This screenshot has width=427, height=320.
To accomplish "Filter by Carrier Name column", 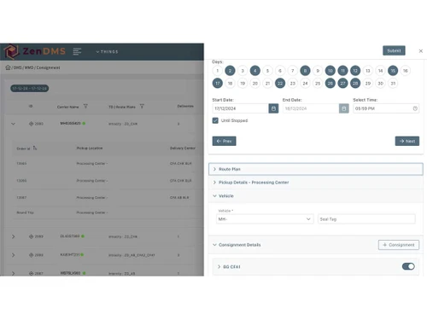I will (x=85, y=107).
